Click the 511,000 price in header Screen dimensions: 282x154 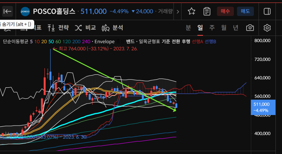(x=93, y=12)
